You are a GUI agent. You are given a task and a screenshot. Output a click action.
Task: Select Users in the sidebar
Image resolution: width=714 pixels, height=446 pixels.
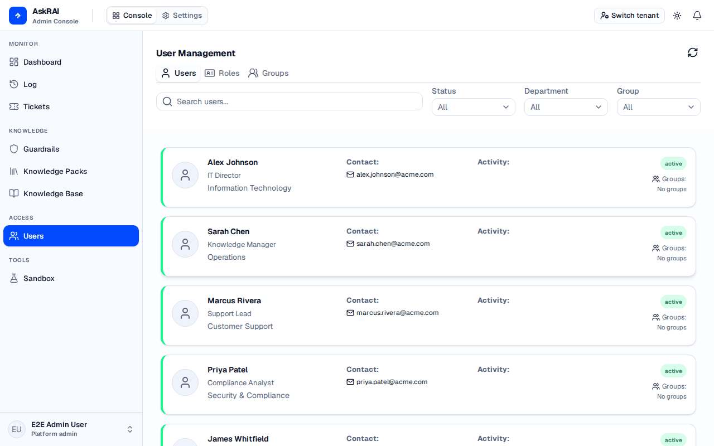(71, 236)
